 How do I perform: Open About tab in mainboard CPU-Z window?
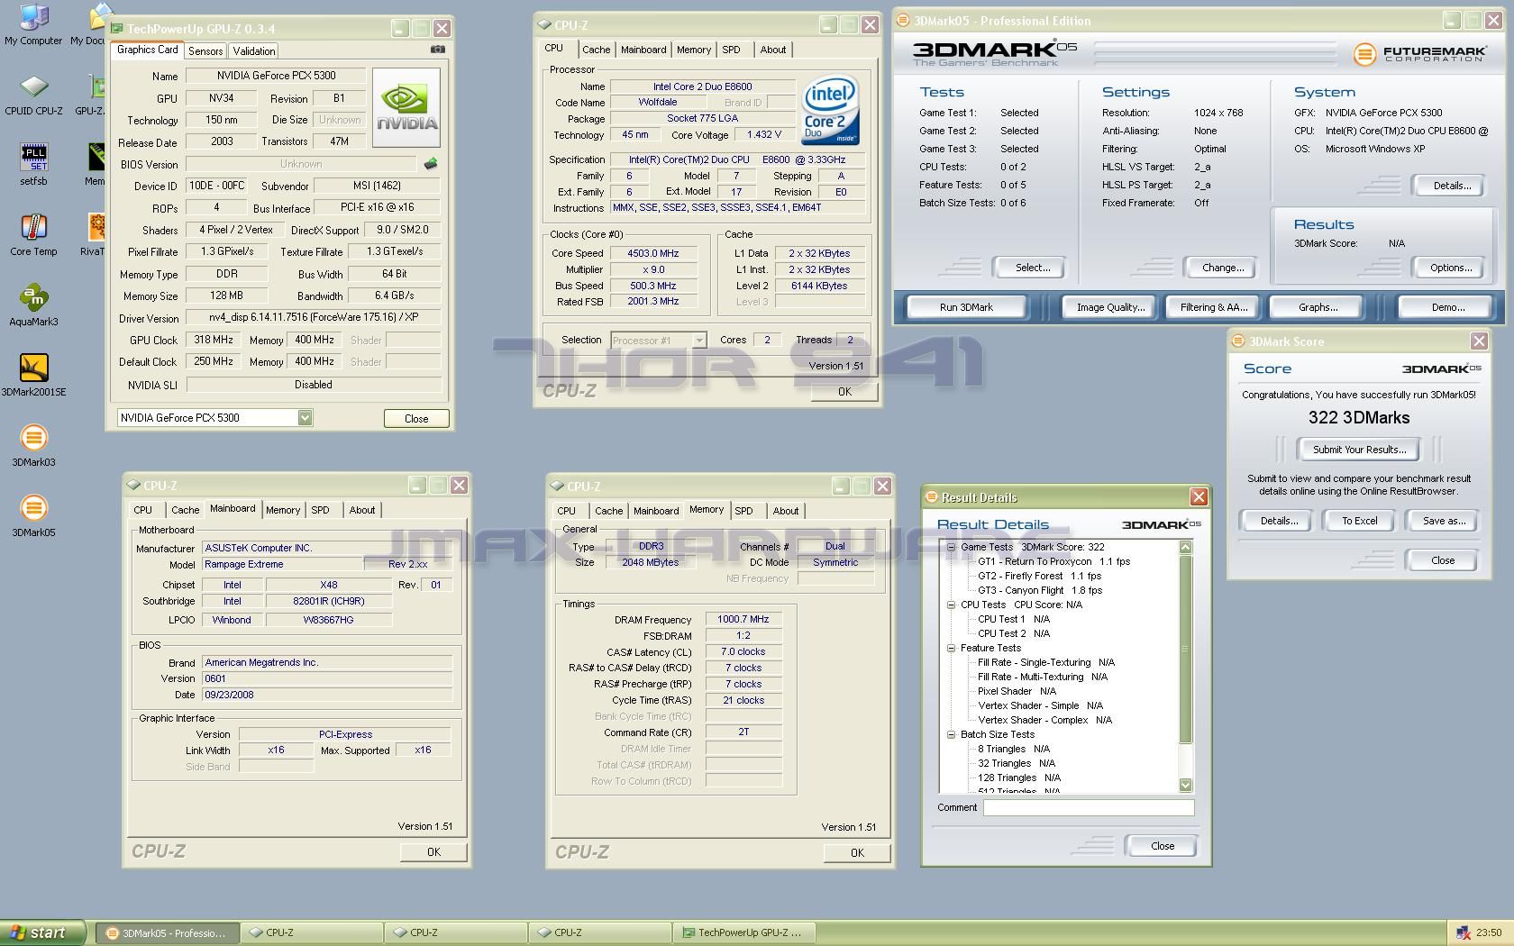click(362, 510)
